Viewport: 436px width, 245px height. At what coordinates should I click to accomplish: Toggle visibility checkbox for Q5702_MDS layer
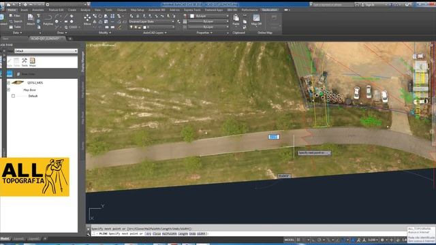(9, 83)
